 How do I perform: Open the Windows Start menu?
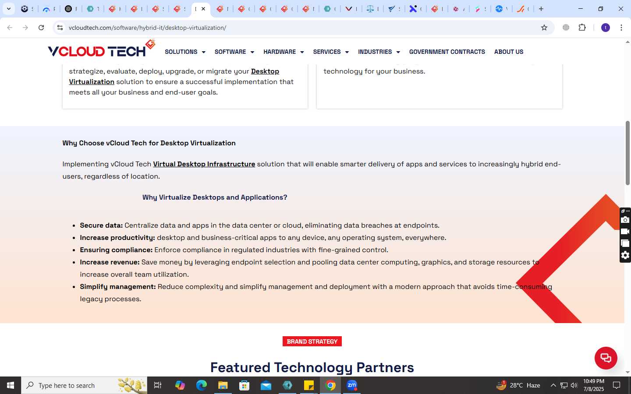[x=11, y=385]
